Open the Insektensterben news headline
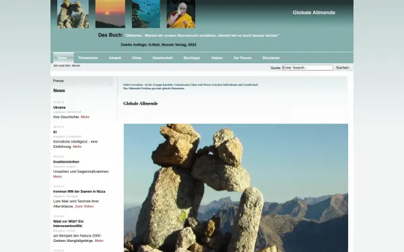The image size is (404, 252). pos(66,162)
